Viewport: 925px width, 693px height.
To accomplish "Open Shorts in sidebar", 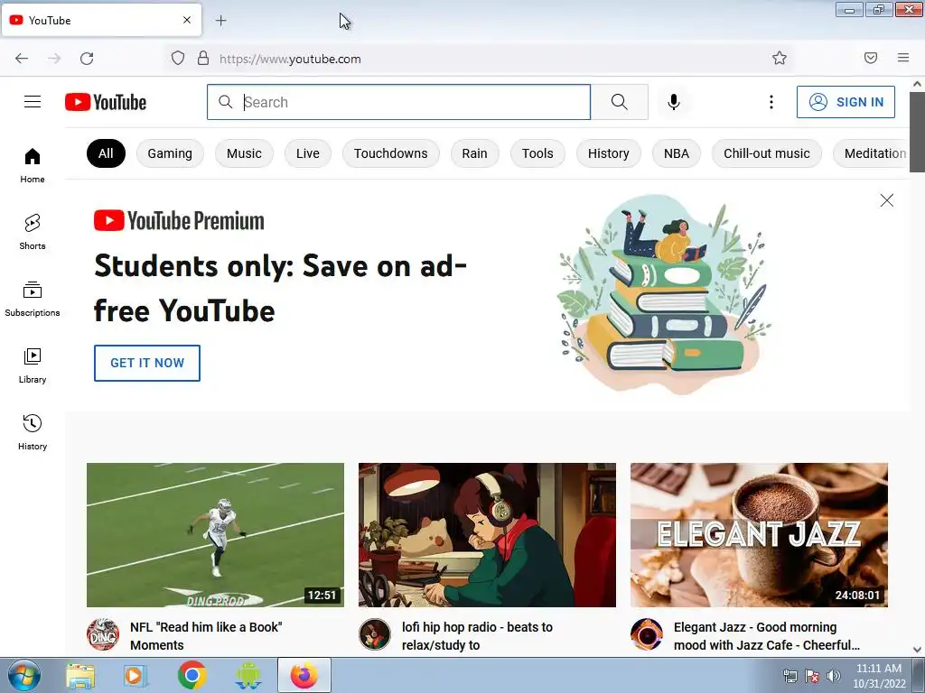I will [33, 232].
